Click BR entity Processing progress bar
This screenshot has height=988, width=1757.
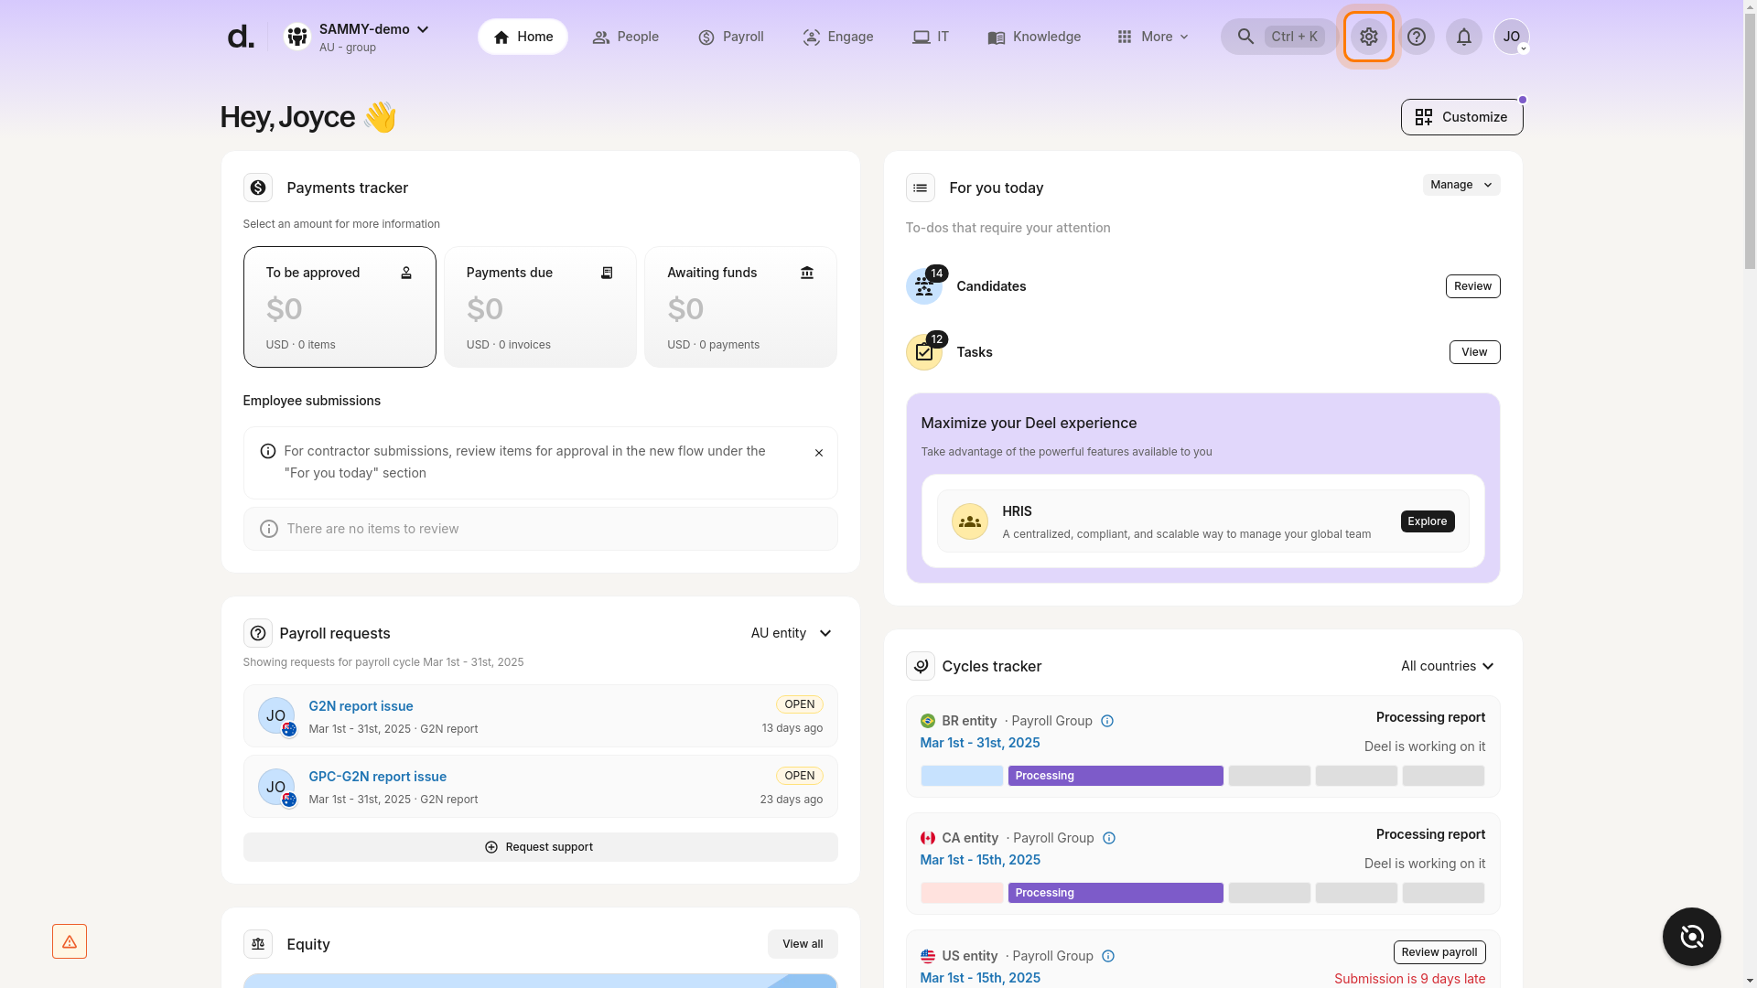pyautogui.click(x=1116, y=776)
